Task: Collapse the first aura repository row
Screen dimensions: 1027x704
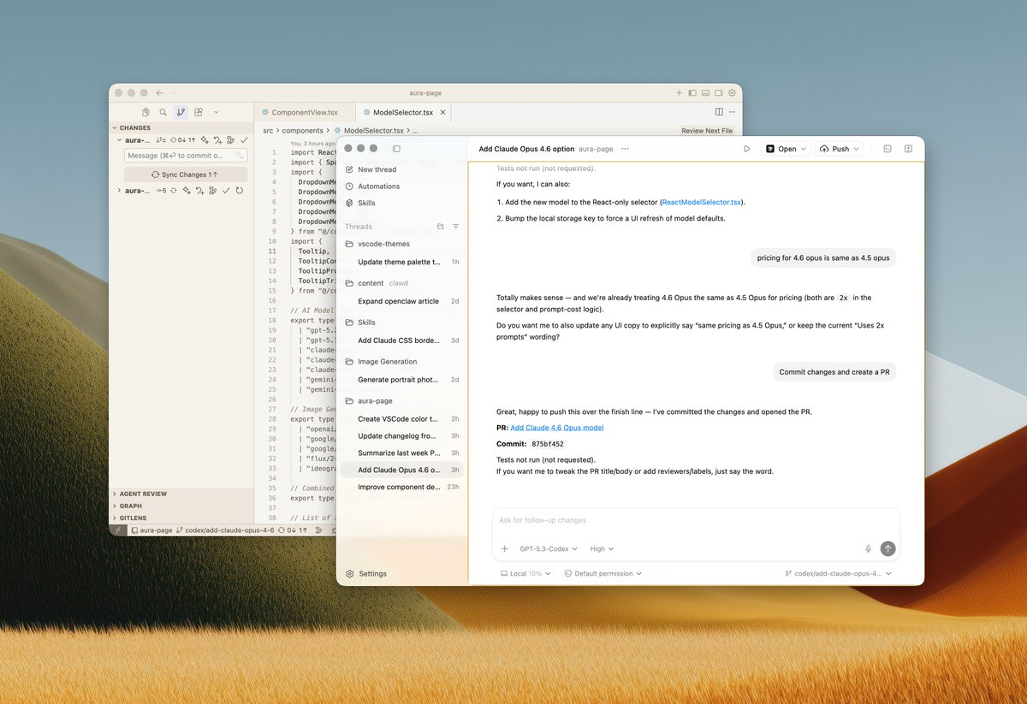Action: pos(119,140)
